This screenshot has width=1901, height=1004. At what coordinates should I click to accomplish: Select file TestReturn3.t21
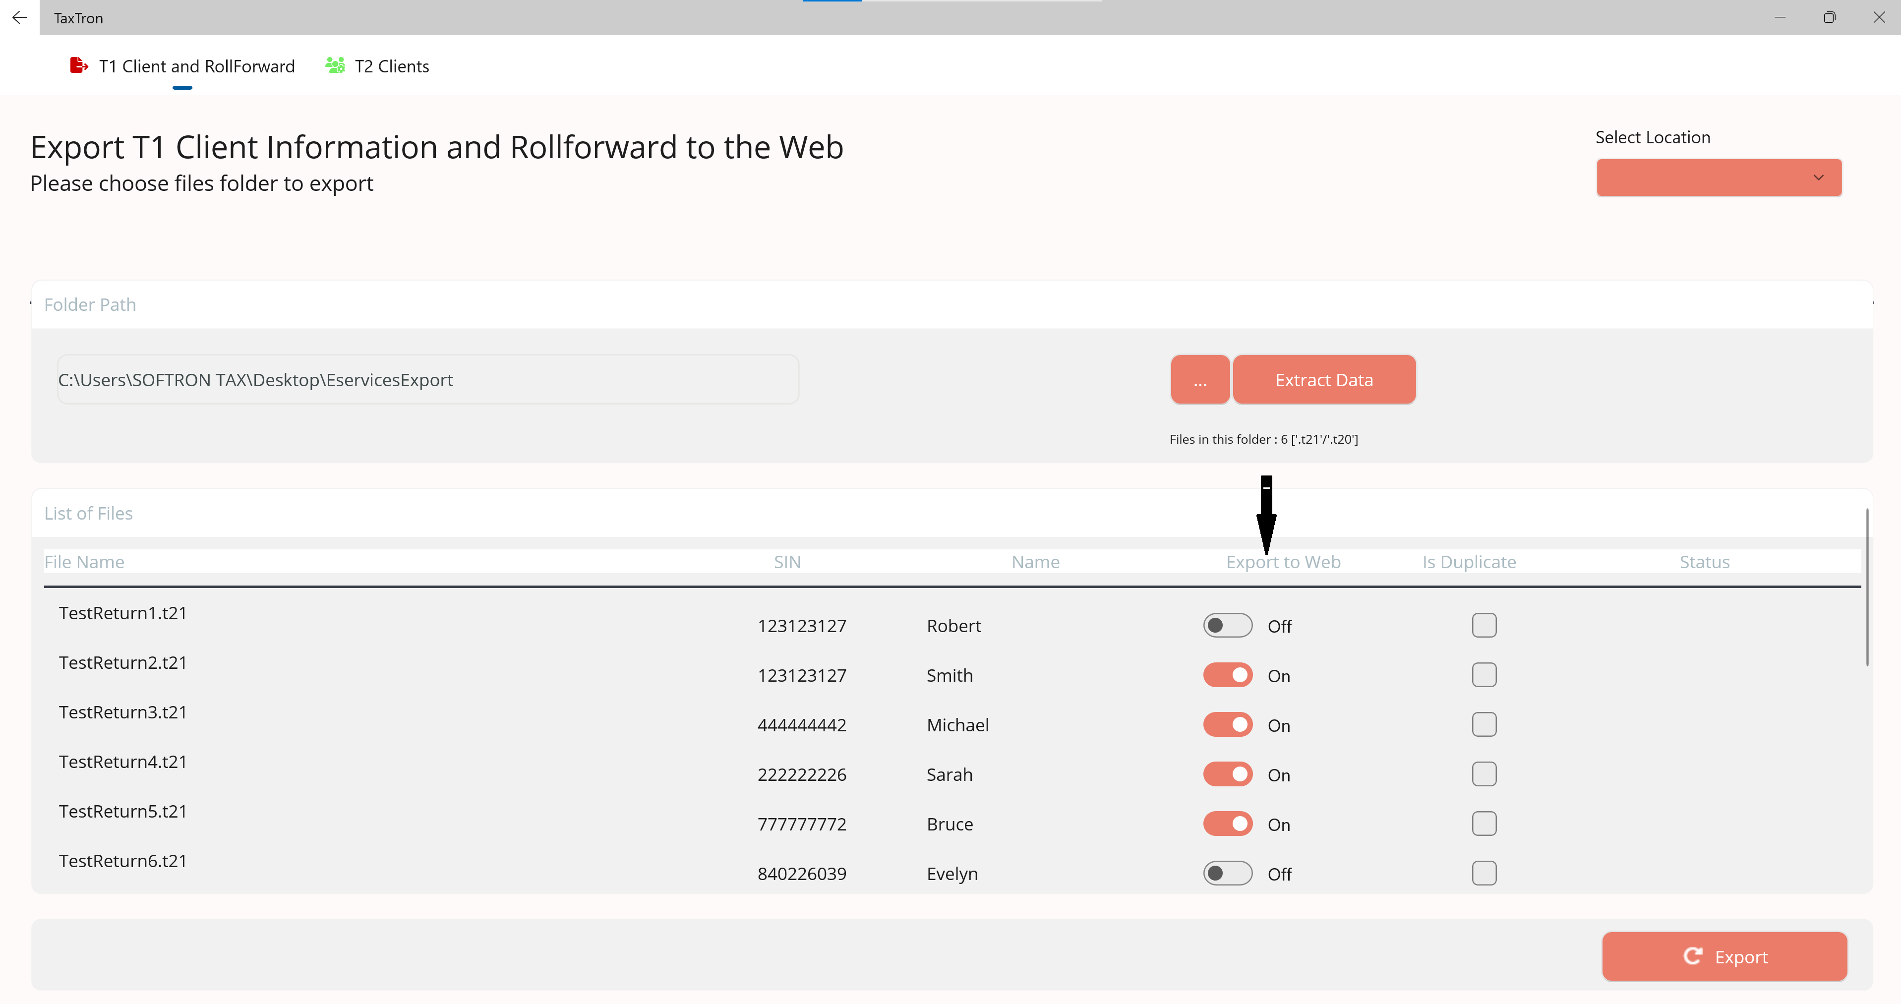(123, 712)
